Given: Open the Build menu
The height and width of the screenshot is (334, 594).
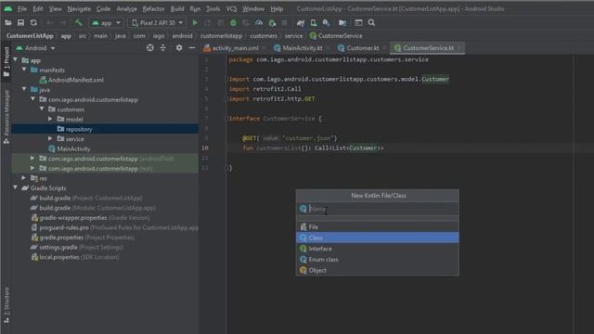Looking at the screenshot, I should [x=177, y=8].
